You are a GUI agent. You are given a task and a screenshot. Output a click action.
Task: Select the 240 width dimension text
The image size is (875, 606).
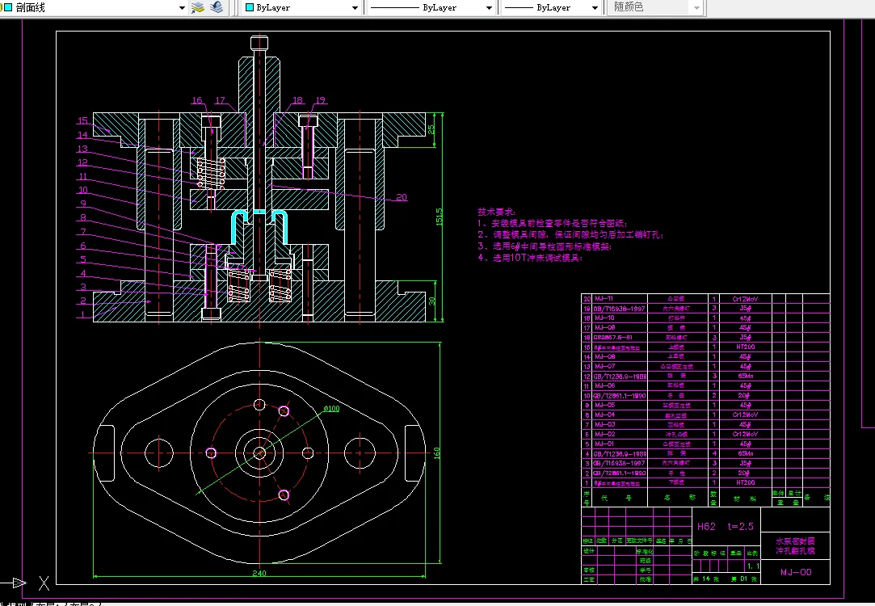pos(259,573)
